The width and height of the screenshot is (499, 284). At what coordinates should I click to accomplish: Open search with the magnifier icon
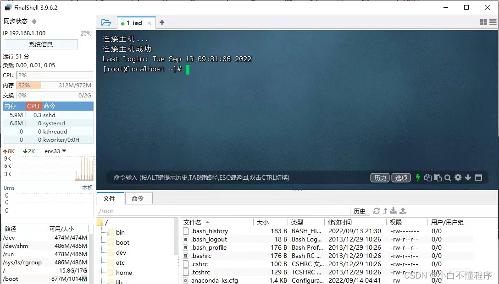(448, 177)
